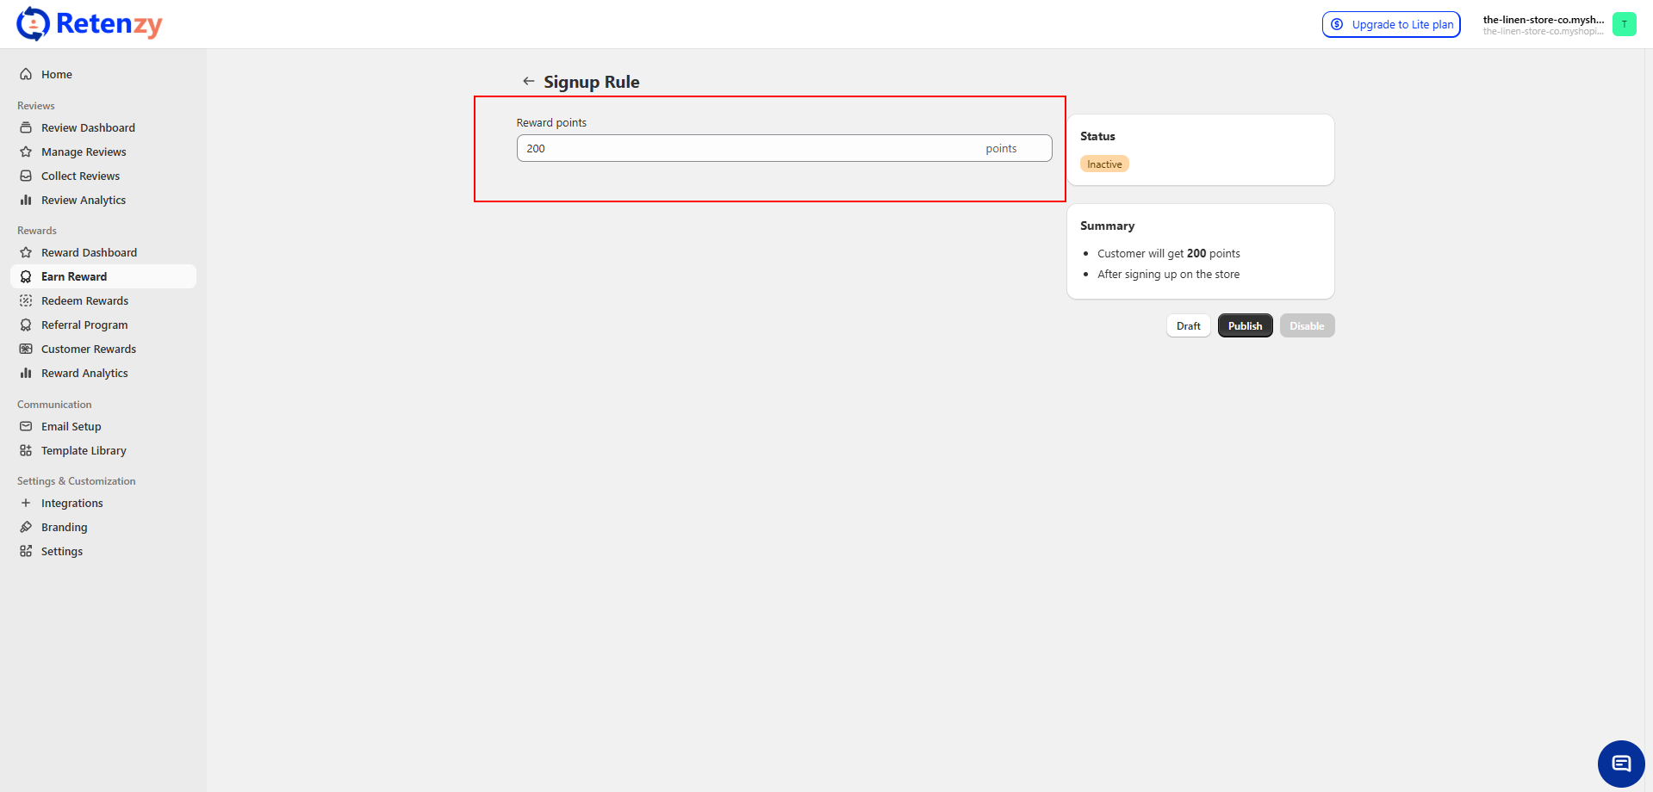Open the store account name menu

coord(1542,24)
